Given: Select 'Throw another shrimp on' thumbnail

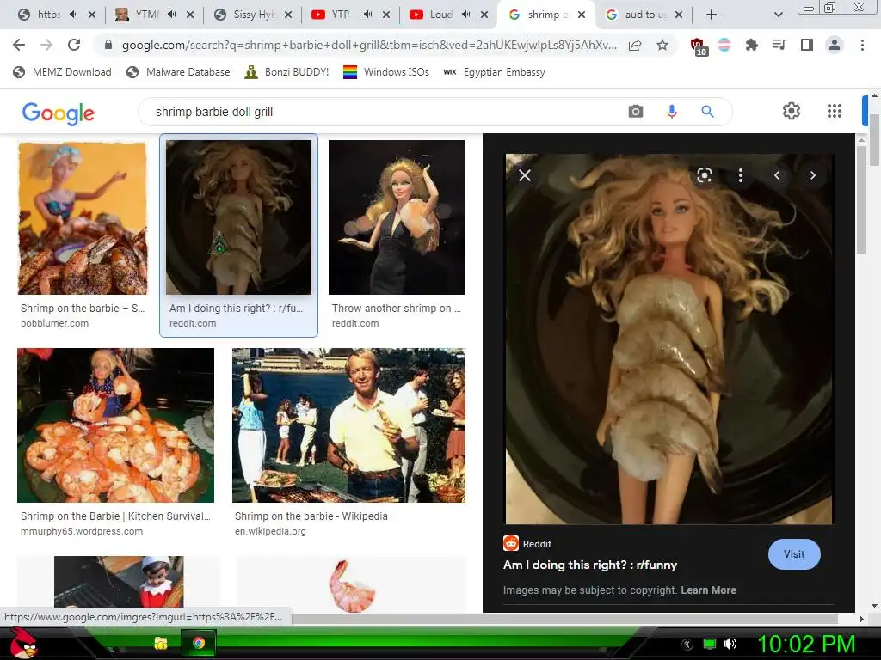Looking at the screenshot, I should [397, 217].
